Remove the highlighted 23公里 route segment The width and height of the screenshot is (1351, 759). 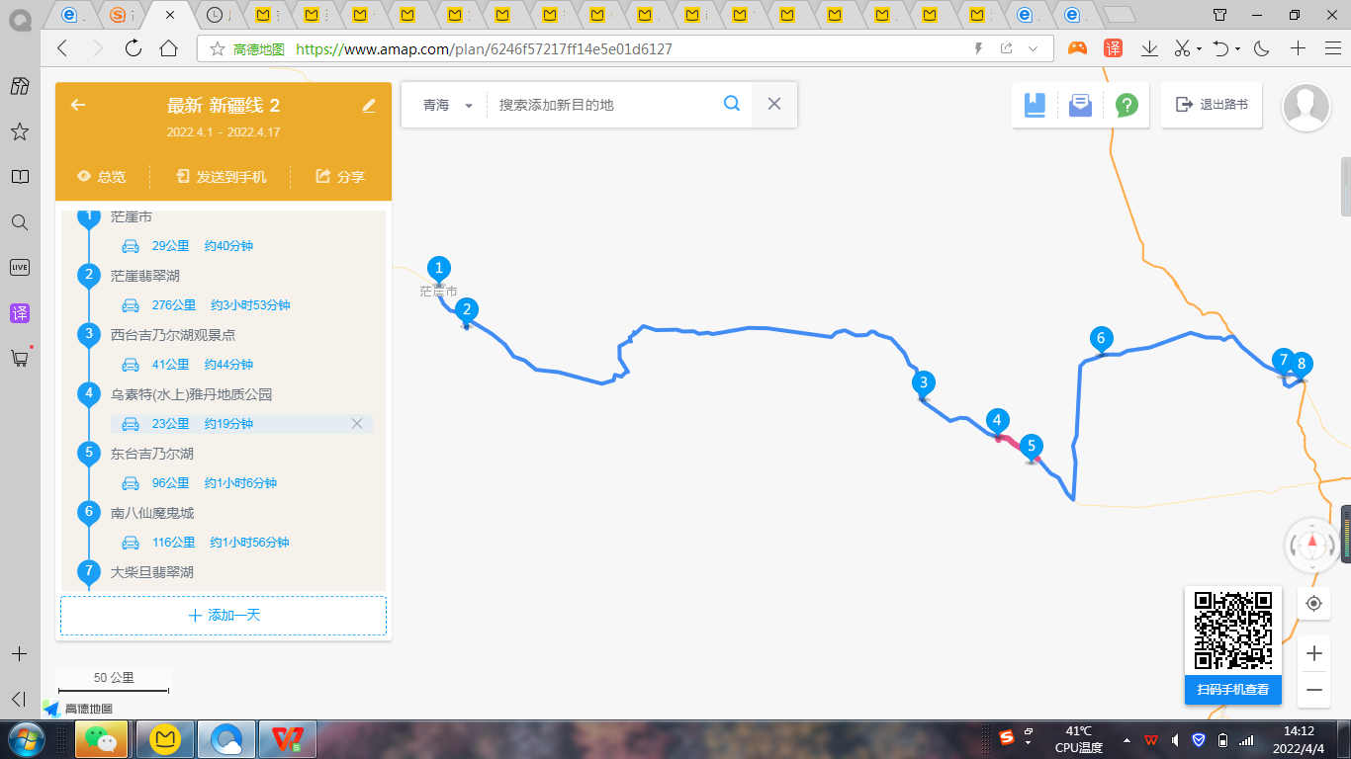[x=357, y=424]
